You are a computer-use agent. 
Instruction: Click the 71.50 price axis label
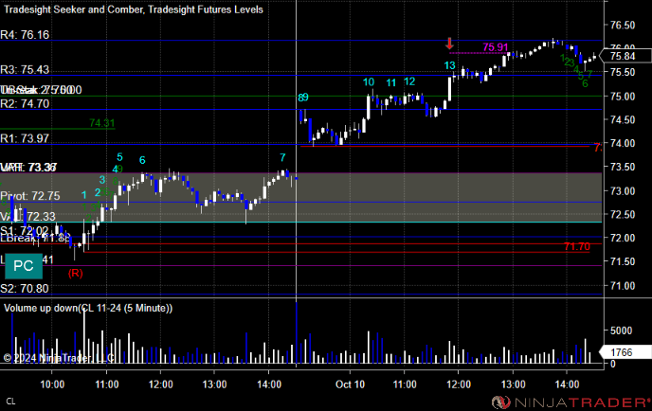623,261
